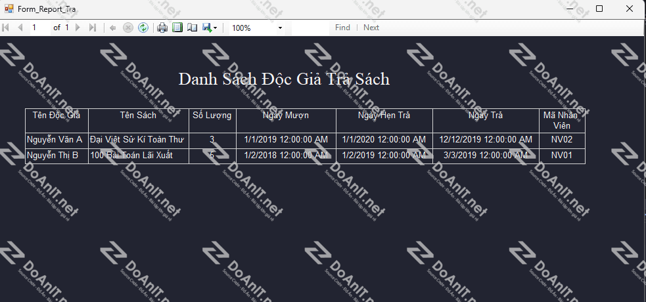The image size is (646, 302).
Task: Click quantity 3 in Nguyễn Văn A row
Action: [x=212, y=140]
